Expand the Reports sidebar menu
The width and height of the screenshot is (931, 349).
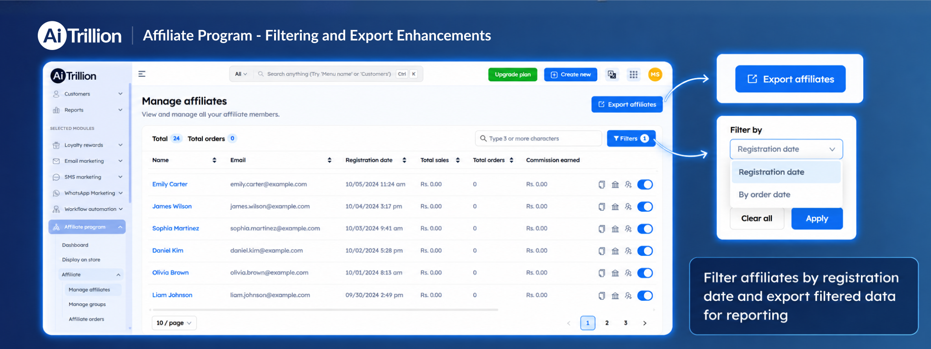[x=87, y=110]
